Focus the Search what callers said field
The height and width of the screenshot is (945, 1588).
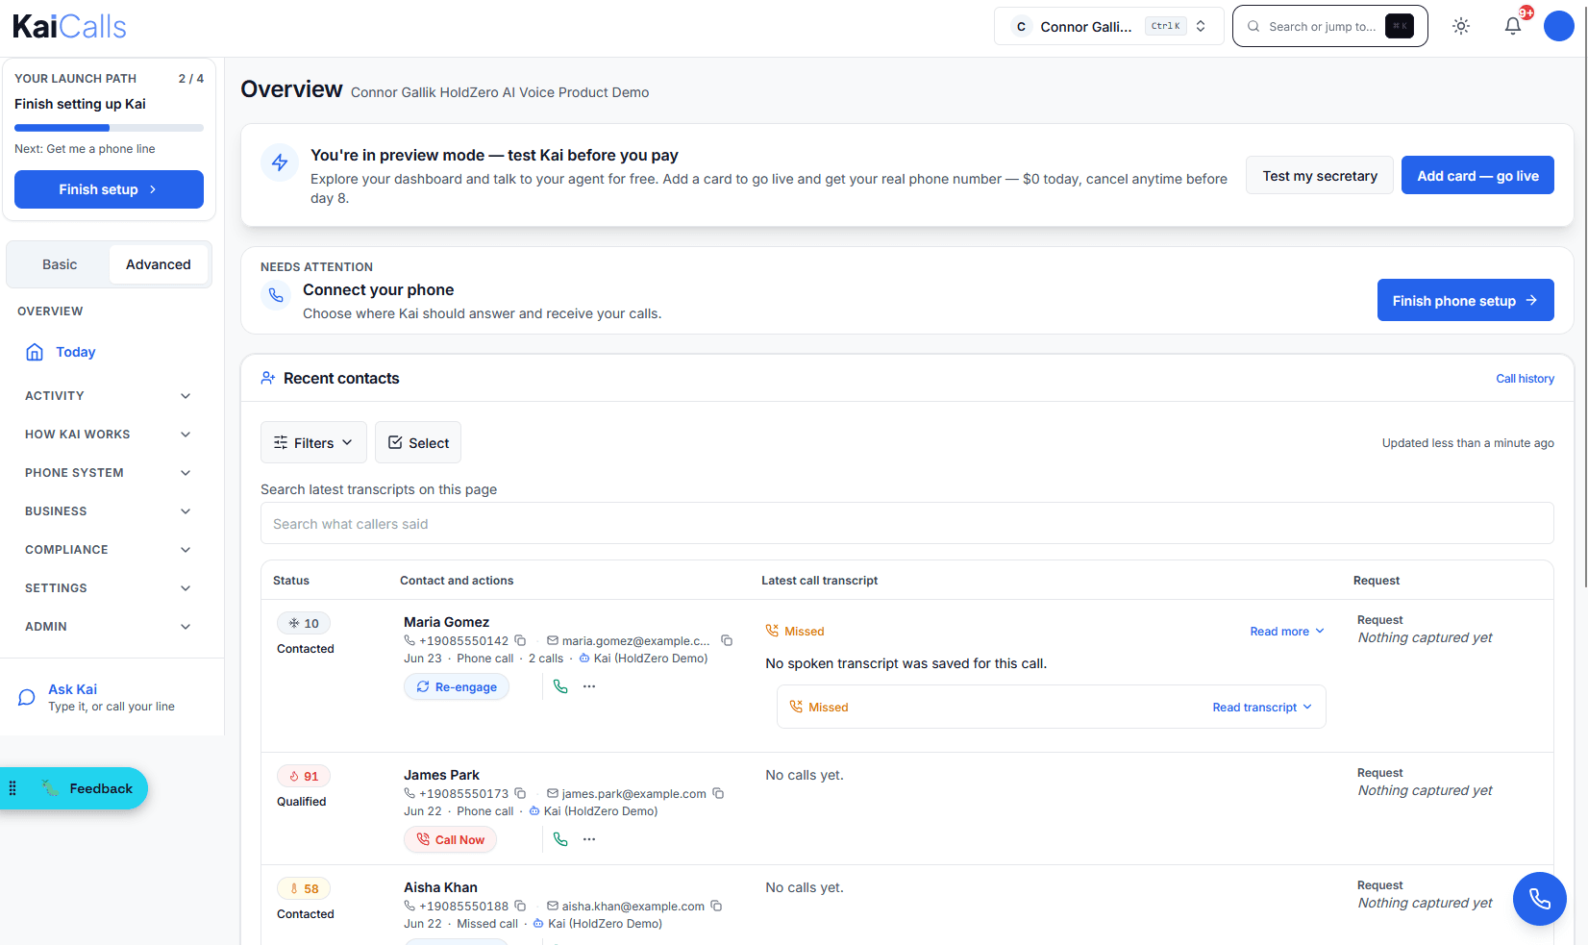(x=906, y=523)
